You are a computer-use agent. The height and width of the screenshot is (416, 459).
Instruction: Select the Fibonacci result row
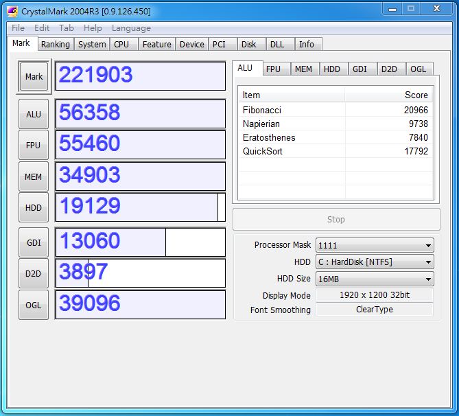coord(335,110)
